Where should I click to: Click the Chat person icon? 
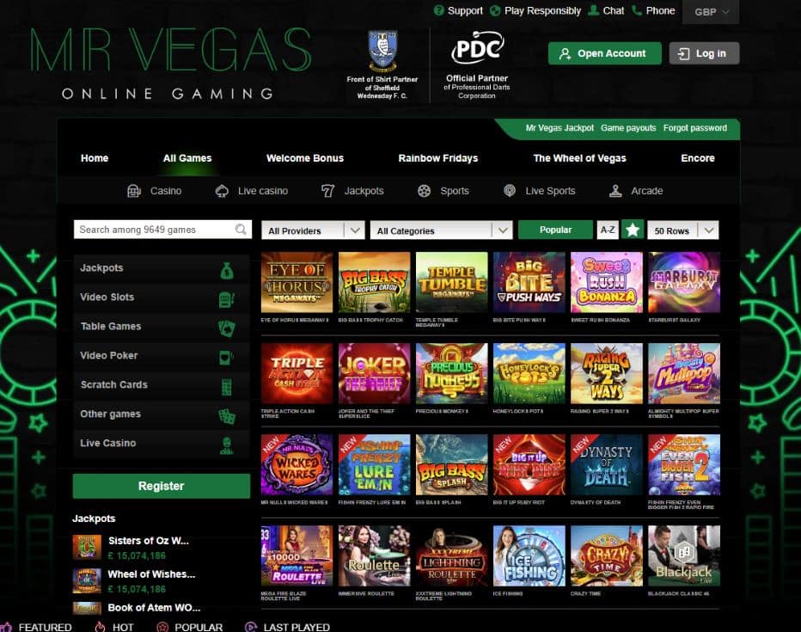coord(594,10)
